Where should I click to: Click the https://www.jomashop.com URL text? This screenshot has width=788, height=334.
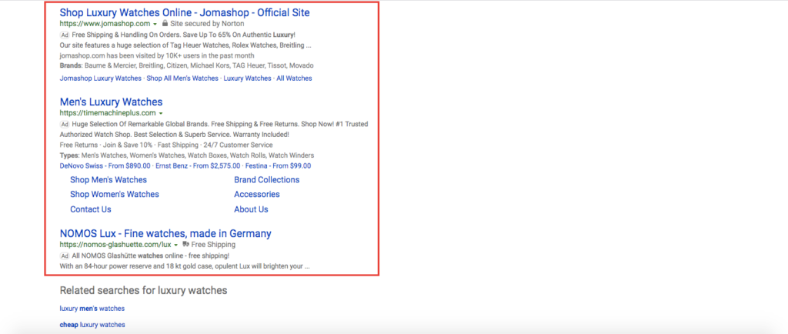105,24
